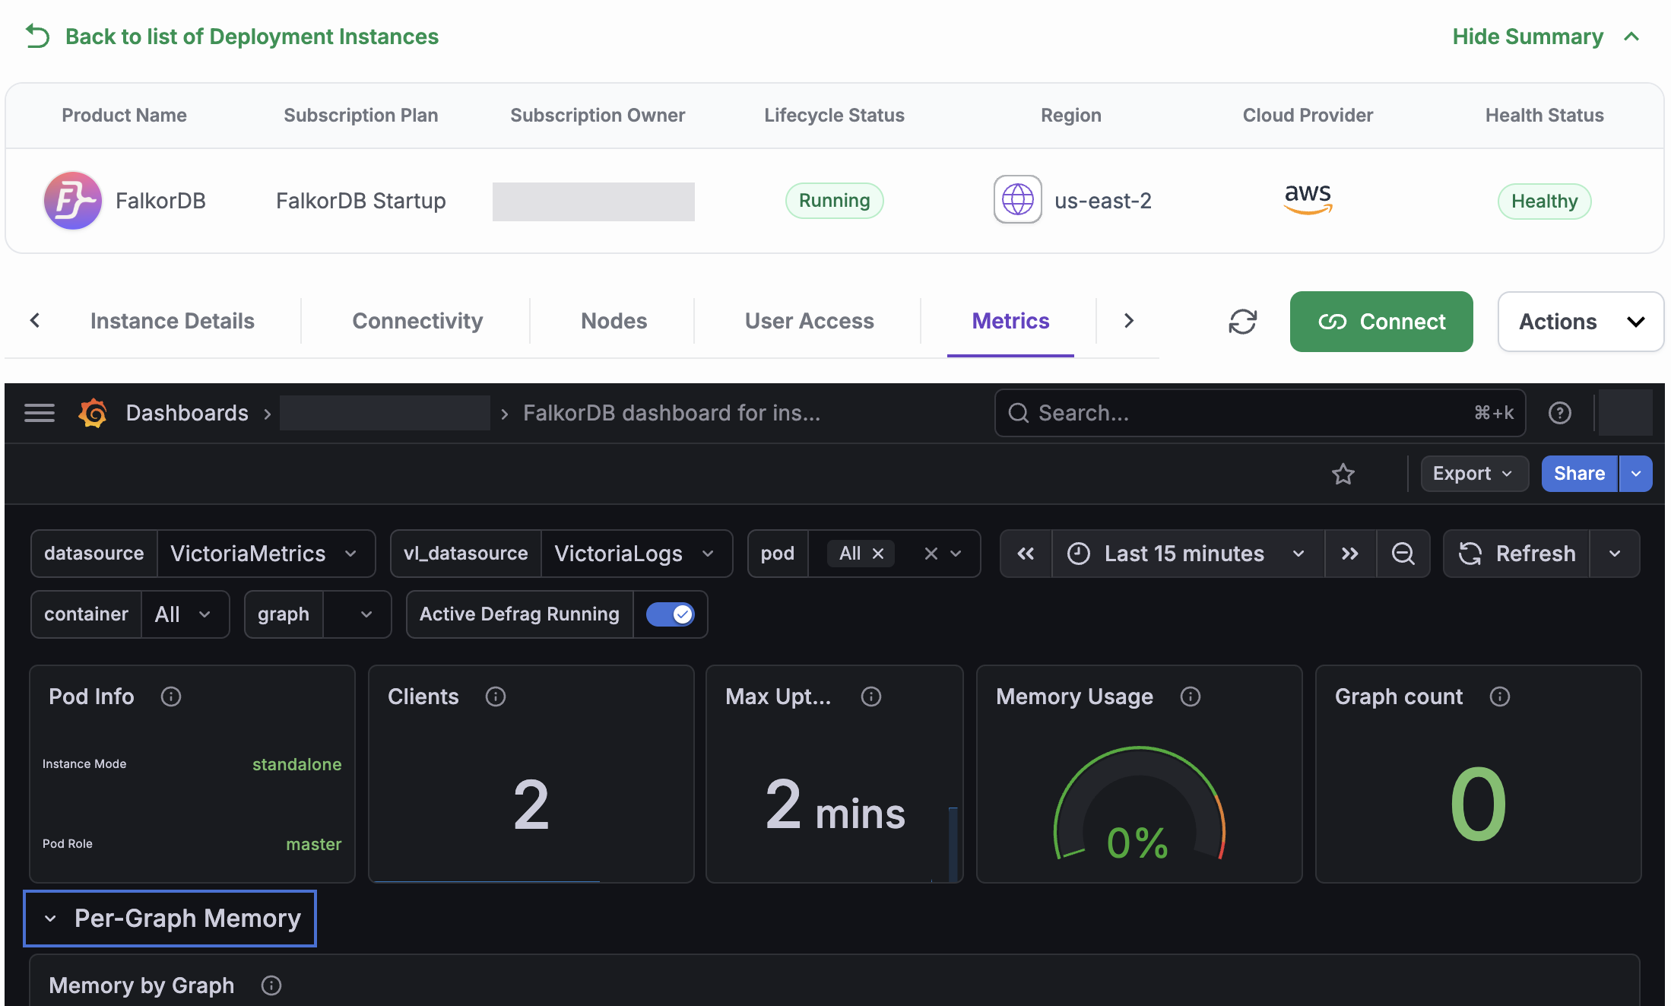
Task: Clear the pod variable selection
Action: [x=931, y=554]
